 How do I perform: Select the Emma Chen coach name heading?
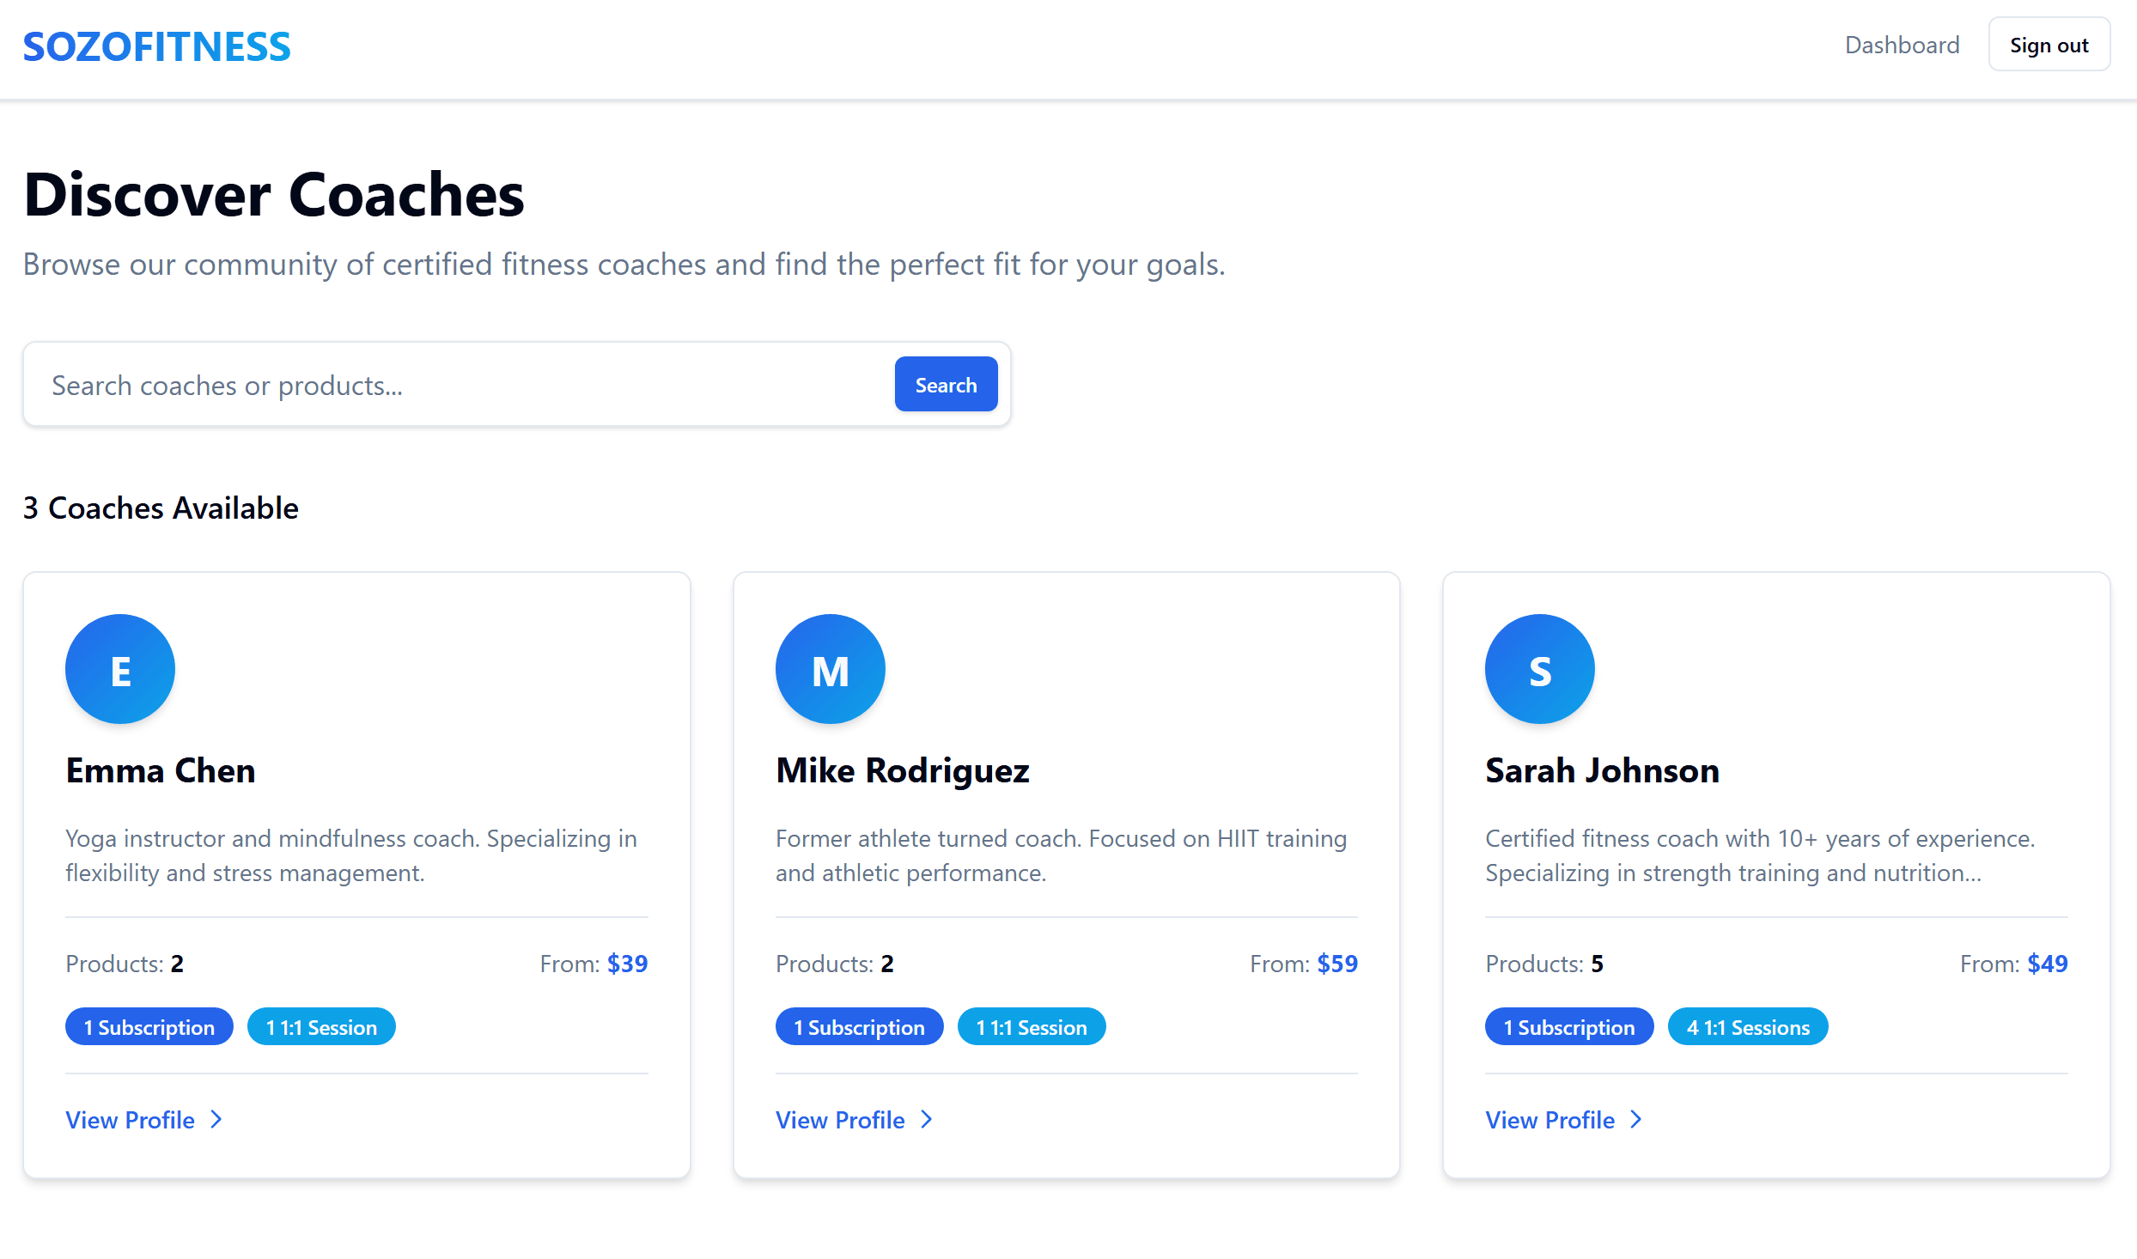[161, 770]
